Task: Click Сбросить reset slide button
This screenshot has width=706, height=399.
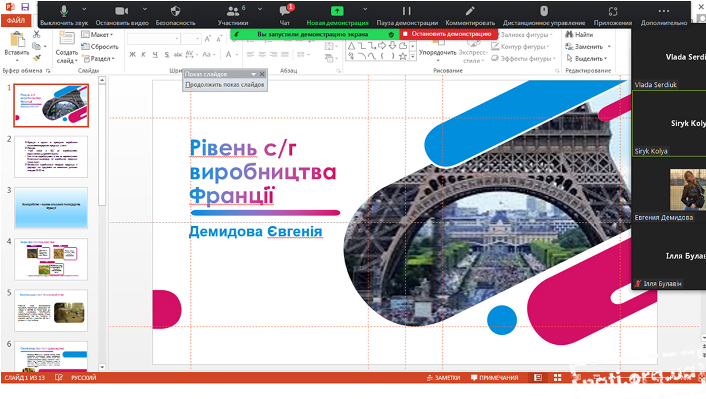Action: click(x=100, y=46)
